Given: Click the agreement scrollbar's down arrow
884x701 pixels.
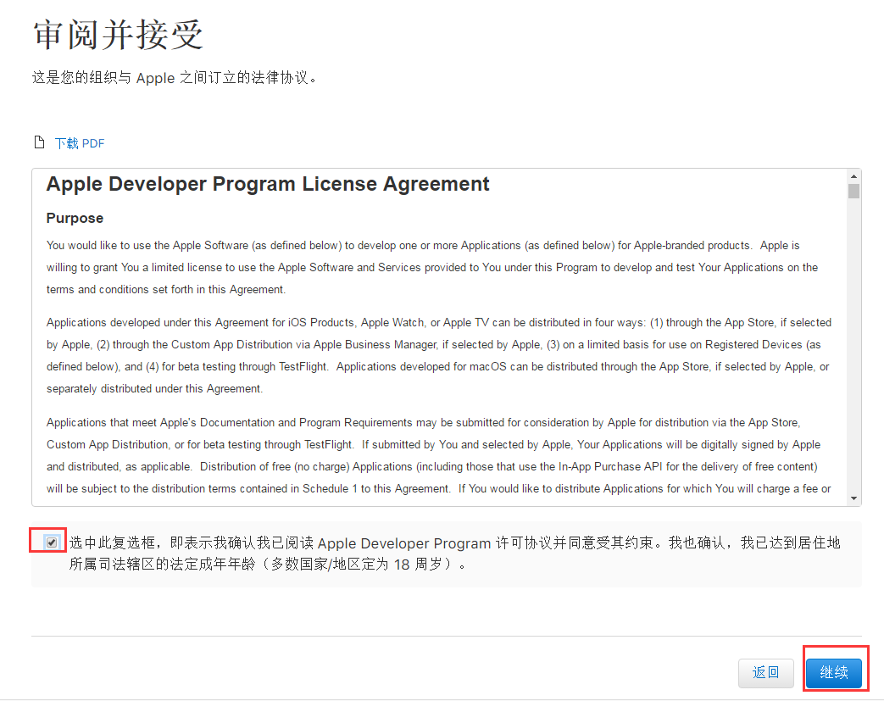Looking at the screenshot, I should pos(853,498).
